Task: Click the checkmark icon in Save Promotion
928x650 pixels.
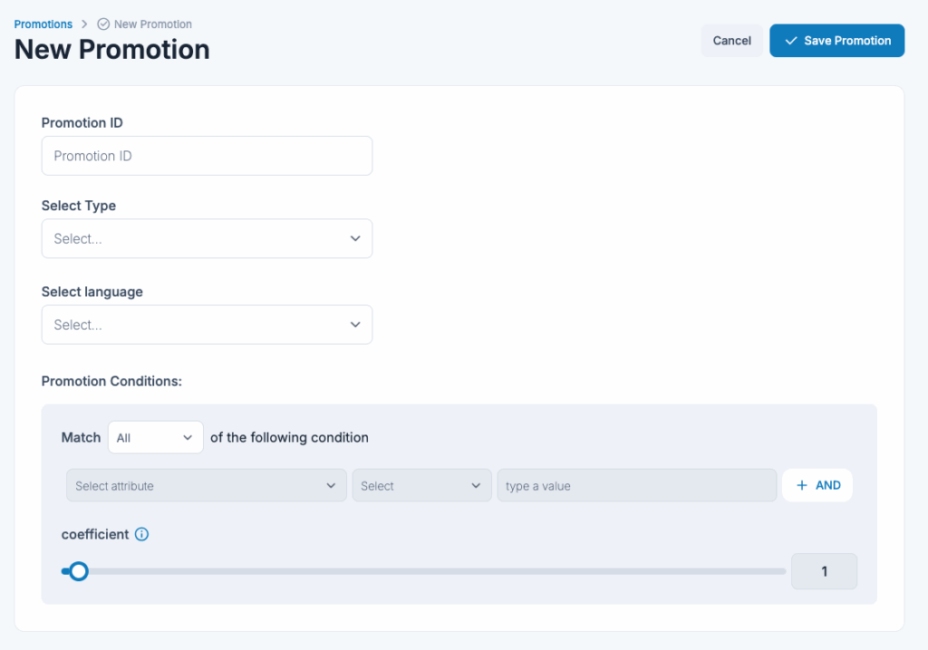Action: [791, 41]
